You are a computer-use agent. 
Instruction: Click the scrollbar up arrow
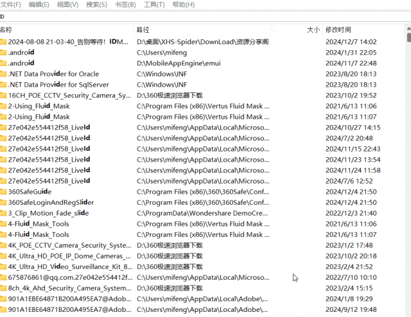409,28
